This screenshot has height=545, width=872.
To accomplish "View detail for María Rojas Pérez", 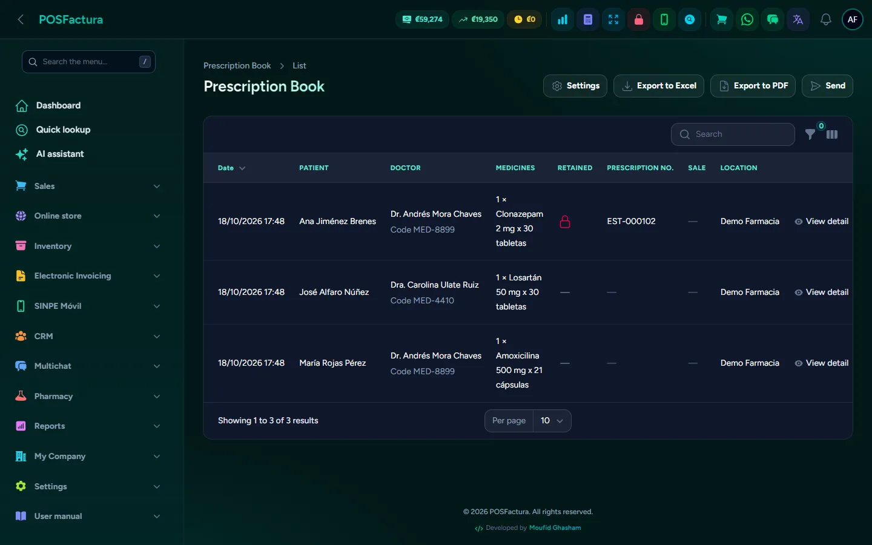I will pos(822,363).
